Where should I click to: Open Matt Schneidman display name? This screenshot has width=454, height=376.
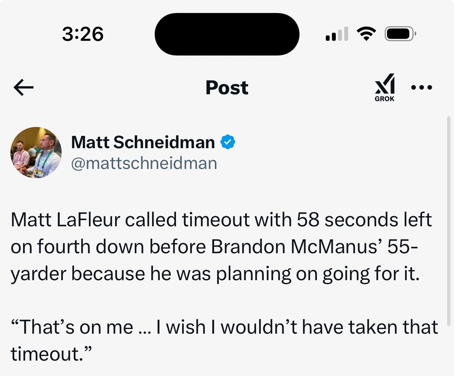pyautogui.click(x=143, y=143)
